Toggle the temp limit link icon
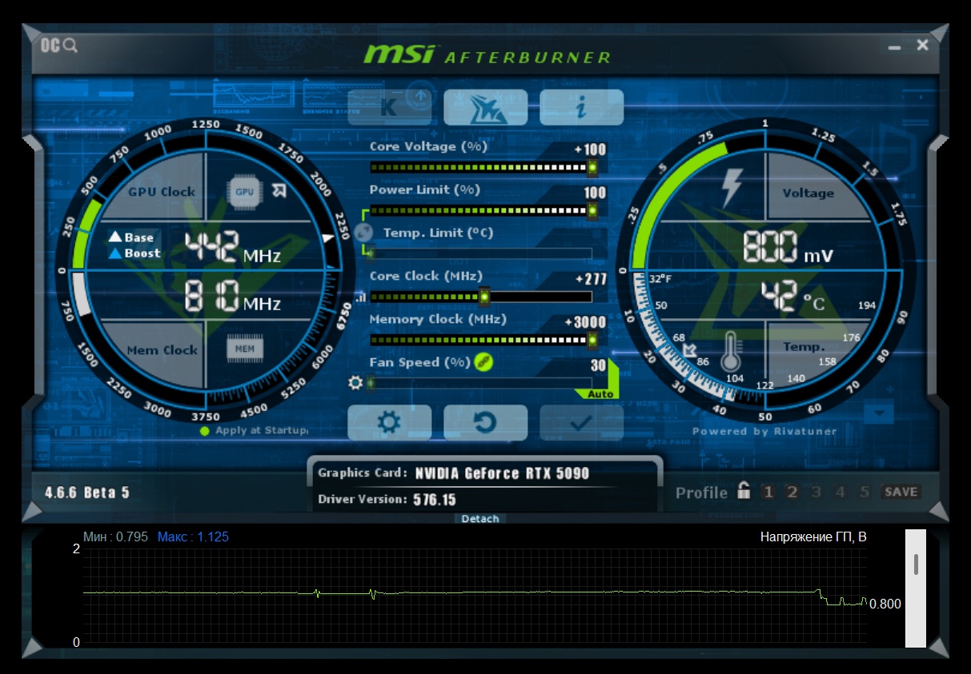971x674 pixels. click(363, 233)
